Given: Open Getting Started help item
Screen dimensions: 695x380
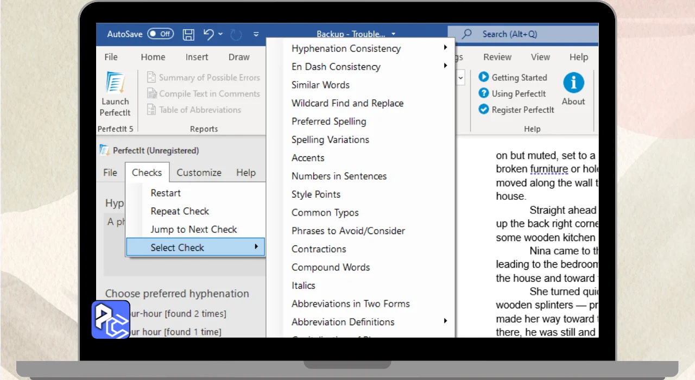Looking at the screenshot, I should point(513,78).
